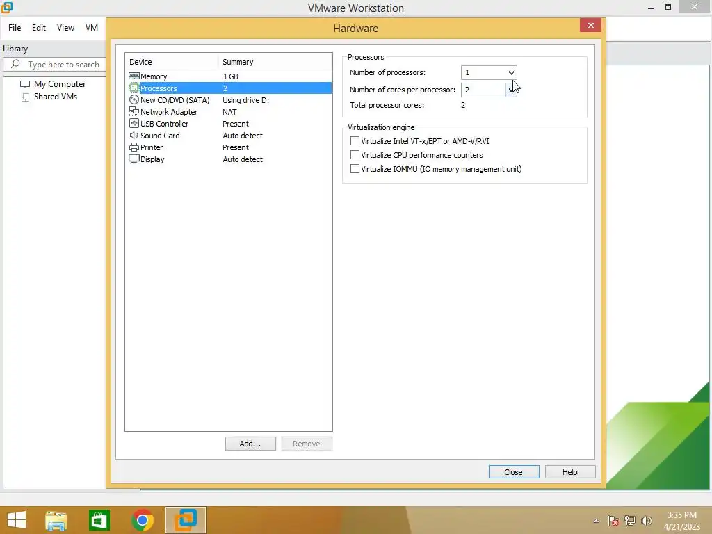Open the Number of processors dropdown
The height and width of the screenshot is (534, 712).
point(511,72)
